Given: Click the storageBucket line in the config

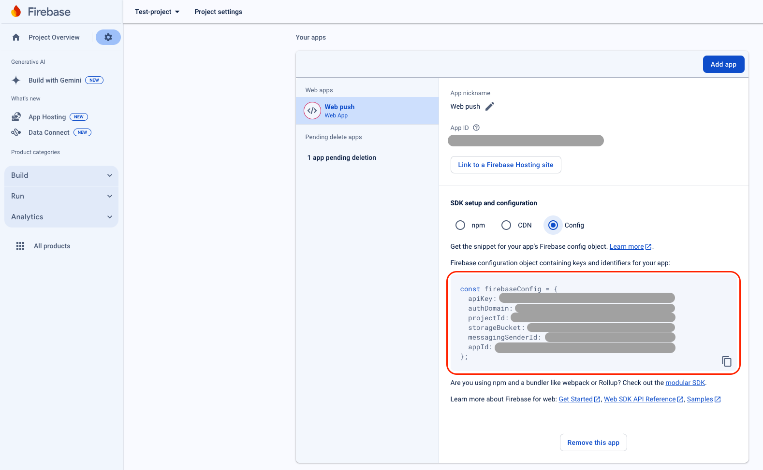Looking at the screenshot, I should click(x=571, y=328).
